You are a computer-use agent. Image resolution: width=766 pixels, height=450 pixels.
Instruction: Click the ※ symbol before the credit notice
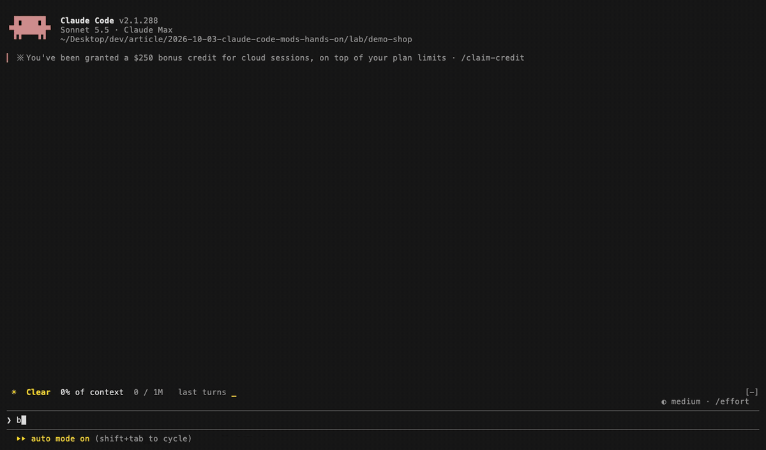point(20,57)
